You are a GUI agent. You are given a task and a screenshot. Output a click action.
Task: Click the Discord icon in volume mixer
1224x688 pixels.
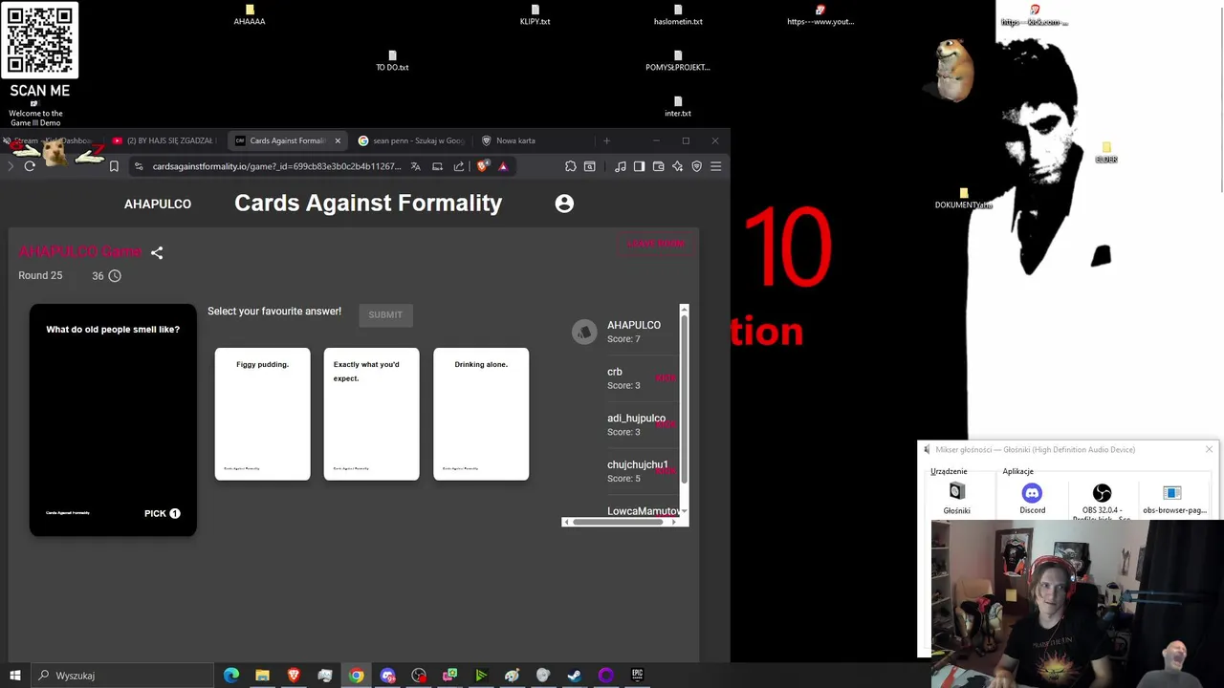(1032, 493)
